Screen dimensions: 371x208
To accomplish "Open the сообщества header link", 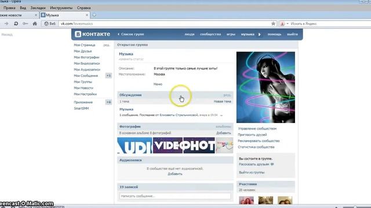I will (210, 34).
